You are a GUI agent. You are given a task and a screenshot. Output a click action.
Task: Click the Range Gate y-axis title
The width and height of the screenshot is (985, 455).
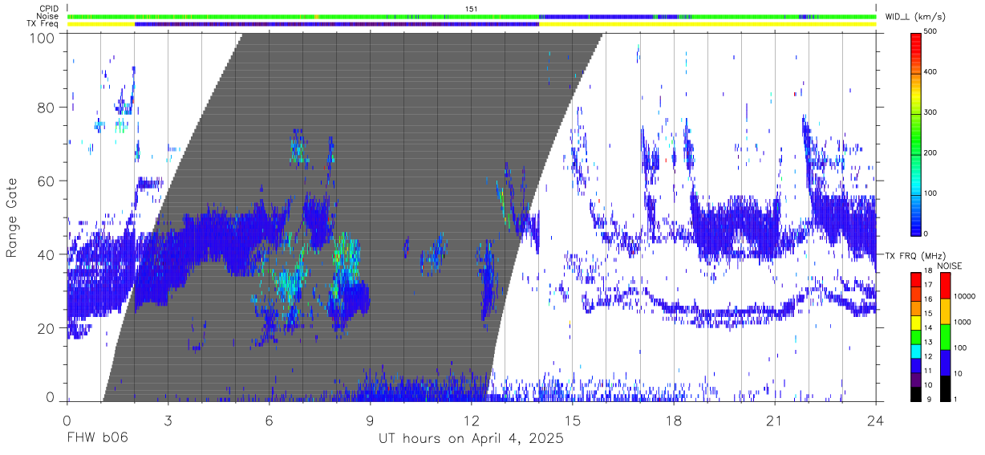pos(12,218)
